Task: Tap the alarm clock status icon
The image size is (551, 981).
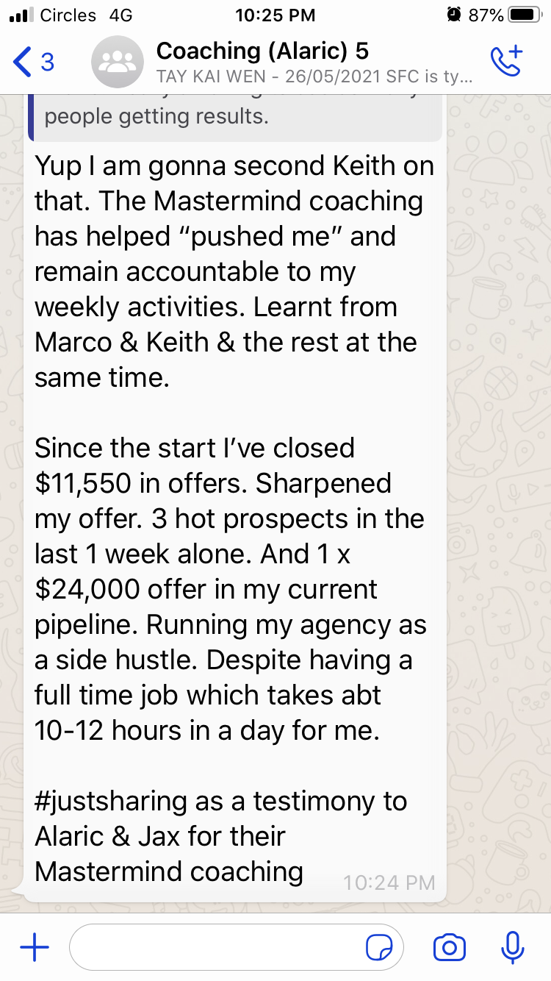Action: coord(454,15)
